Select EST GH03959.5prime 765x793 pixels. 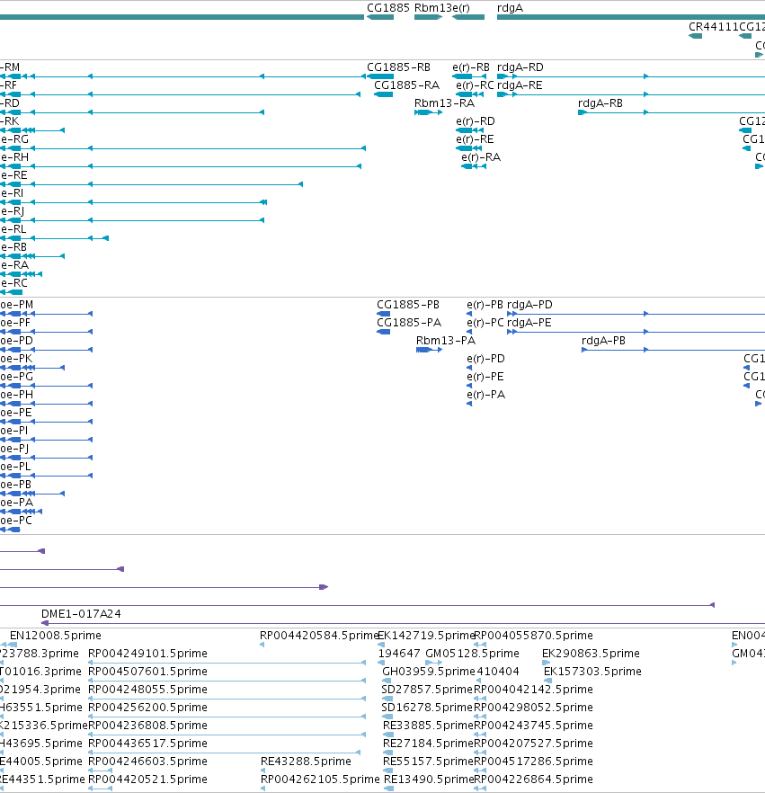429,672
